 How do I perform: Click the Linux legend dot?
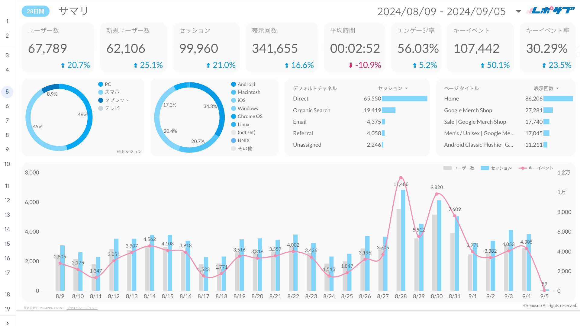click(x=234, y=124)
